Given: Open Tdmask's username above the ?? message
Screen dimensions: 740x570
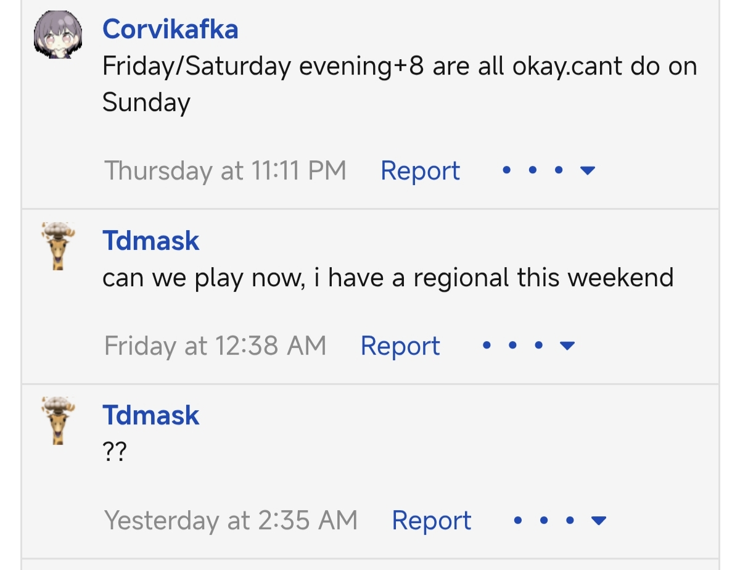Looking at the screenshot, I should tap(151, 415).
